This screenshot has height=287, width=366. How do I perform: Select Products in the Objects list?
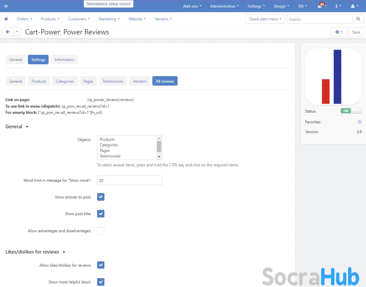[107, 139]
